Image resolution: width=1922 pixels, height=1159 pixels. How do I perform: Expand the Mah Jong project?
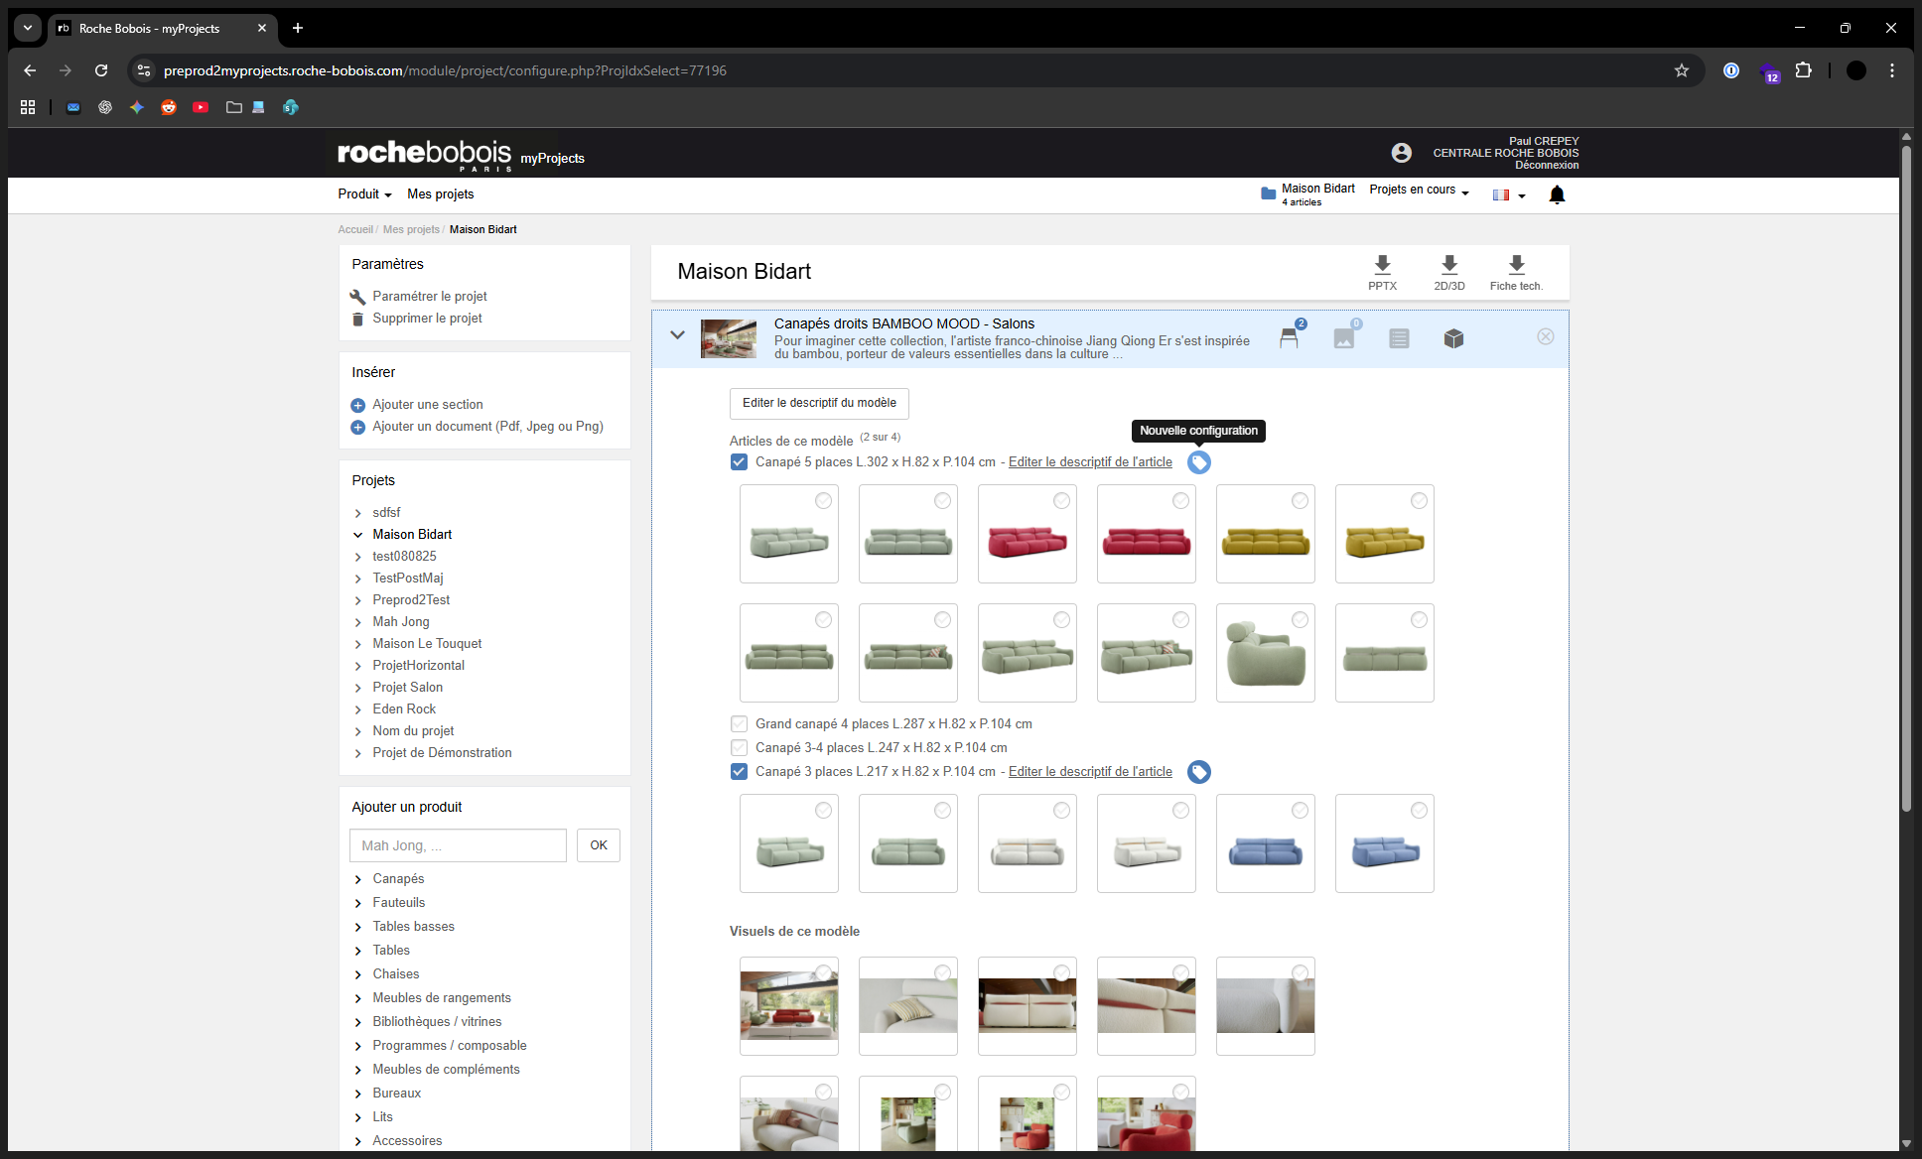click(358, 621)
